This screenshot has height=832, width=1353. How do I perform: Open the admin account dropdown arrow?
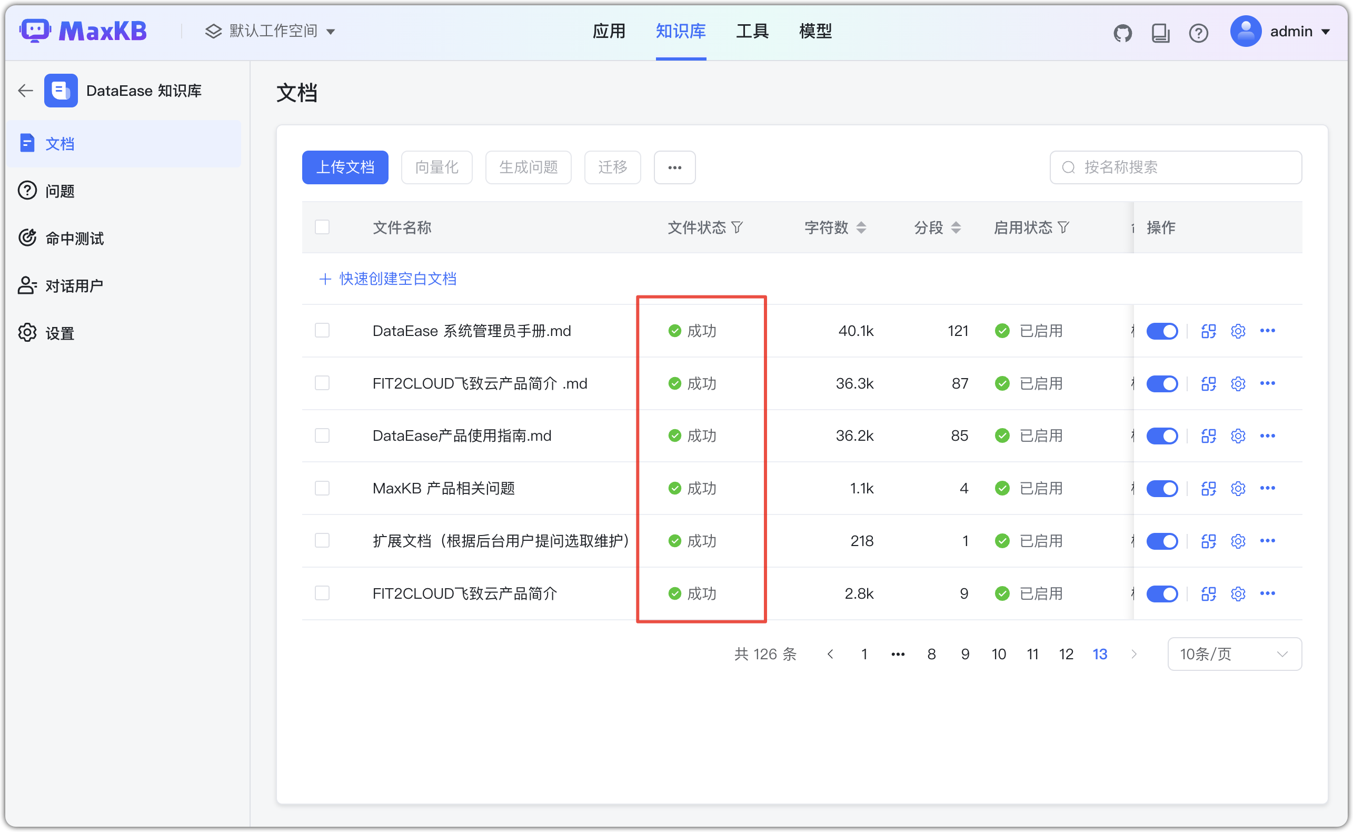(1326, 32)
